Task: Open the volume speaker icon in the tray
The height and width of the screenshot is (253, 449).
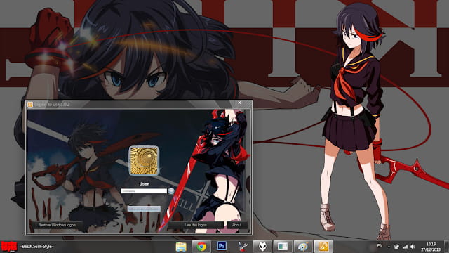Action: (x=413, y=247)
